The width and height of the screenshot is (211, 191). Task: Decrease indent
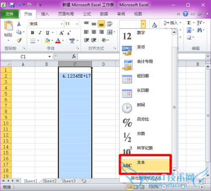(86, 40)
